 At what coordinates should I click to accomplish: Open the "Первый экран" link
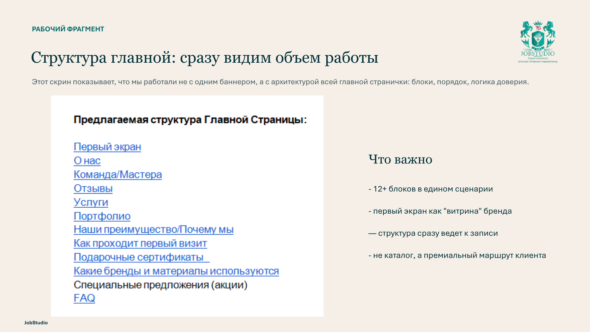[107, 147]
